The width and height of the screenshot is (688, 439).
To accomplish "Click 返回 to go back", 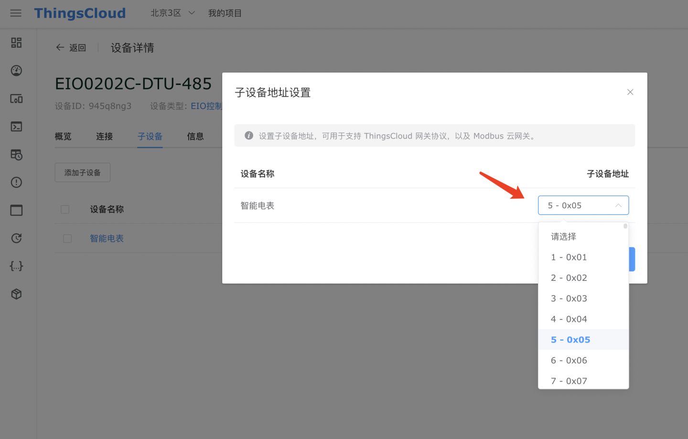I will tap(71, 47).
